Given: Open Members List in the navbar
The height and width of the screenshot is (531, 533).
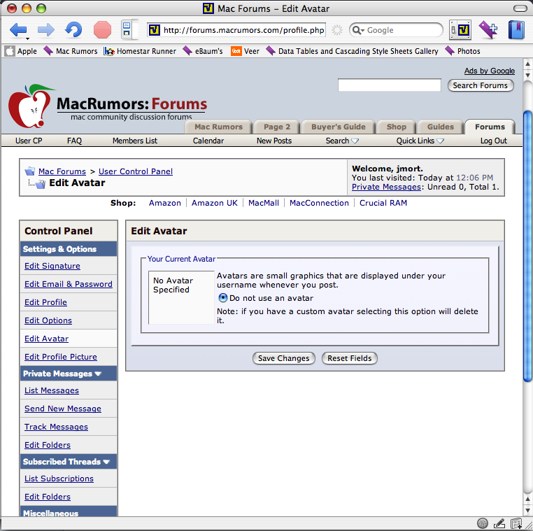Looking at the screenshot, I should (134, 141).
